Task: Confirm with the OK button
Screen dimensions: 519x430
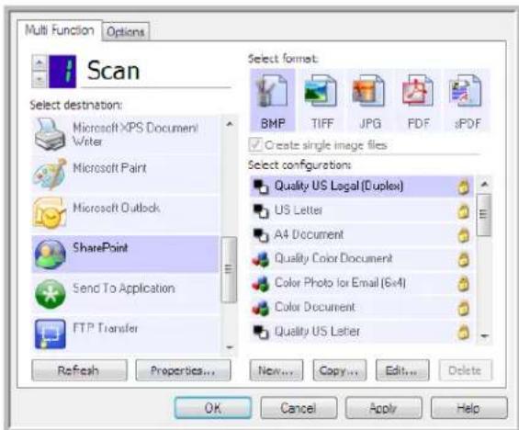Action: [213, 408]
